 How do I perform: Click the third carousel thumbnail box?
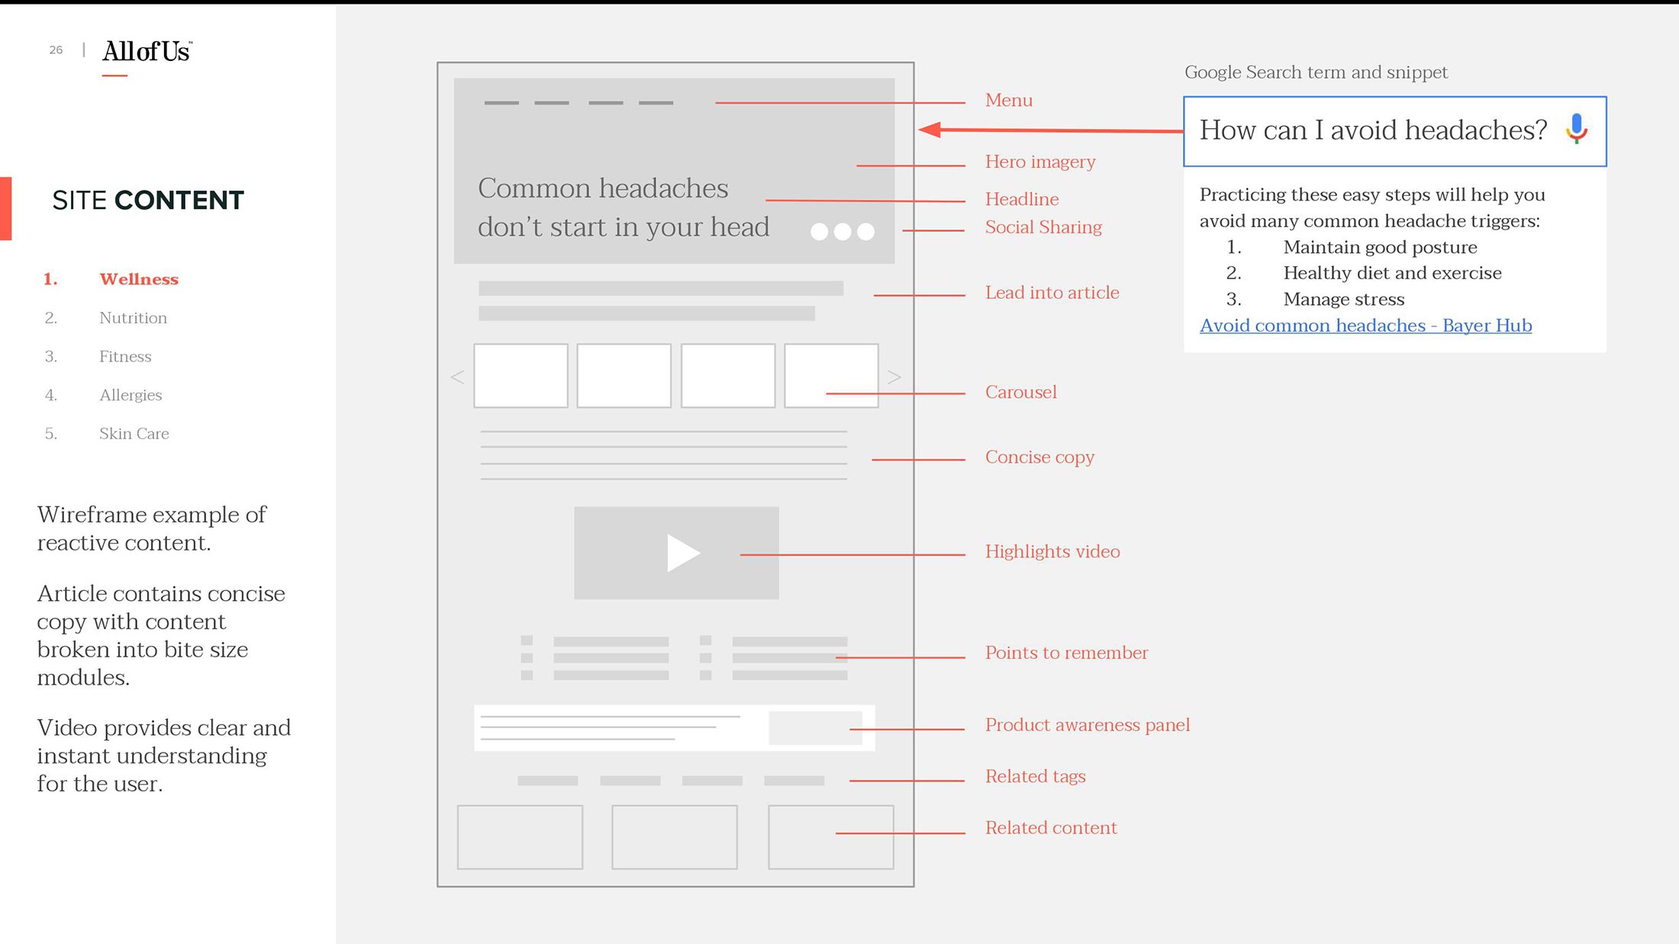click(727, 375)
